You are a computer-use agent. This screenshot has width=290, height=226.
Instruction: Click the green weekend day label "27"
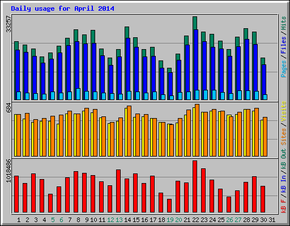238,220
